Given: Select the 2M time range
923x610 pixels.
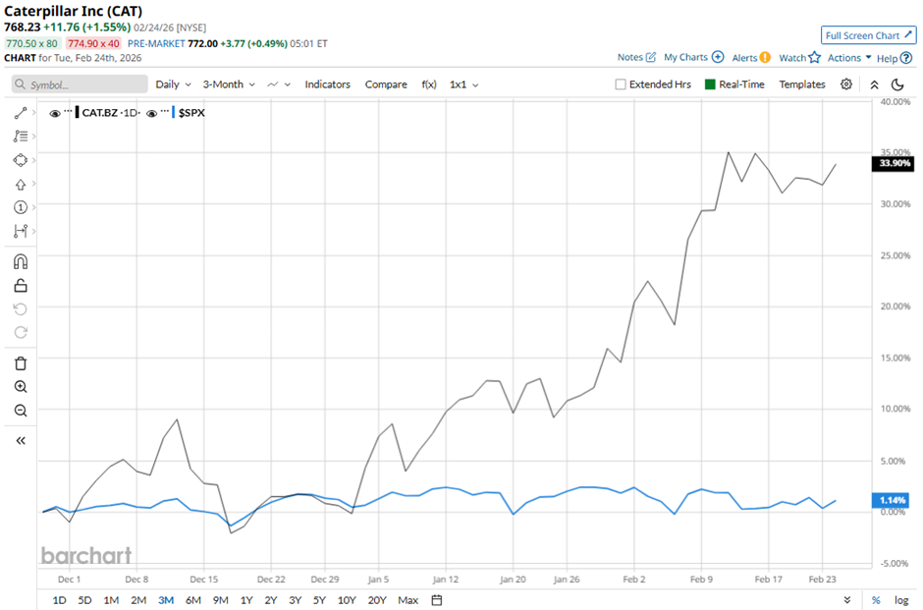Looking at the screenshot, I should tap(138, 600).
